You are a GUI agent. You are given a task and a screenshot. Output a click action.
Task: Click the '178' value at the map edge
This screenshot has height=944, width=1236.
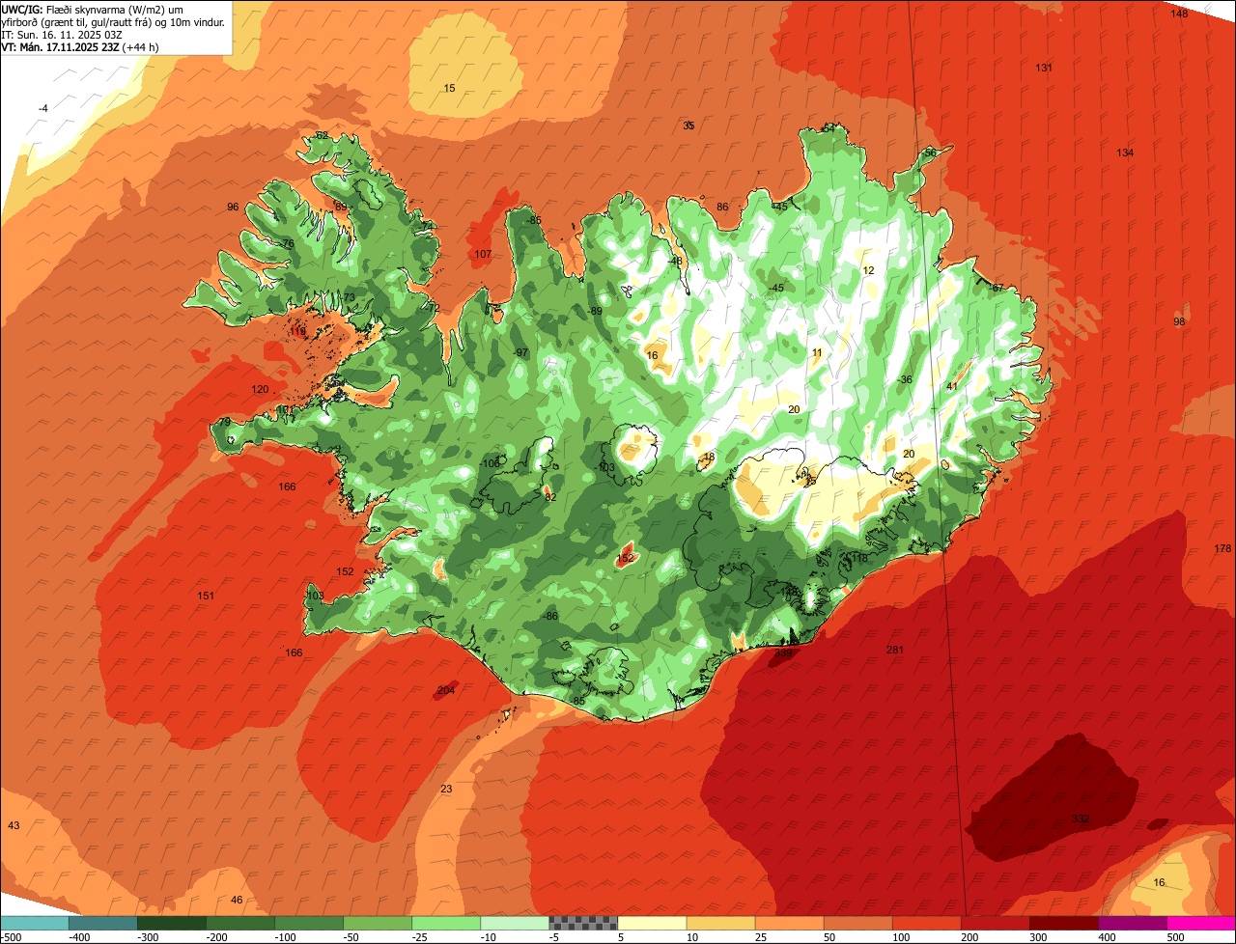(1222, 548)
